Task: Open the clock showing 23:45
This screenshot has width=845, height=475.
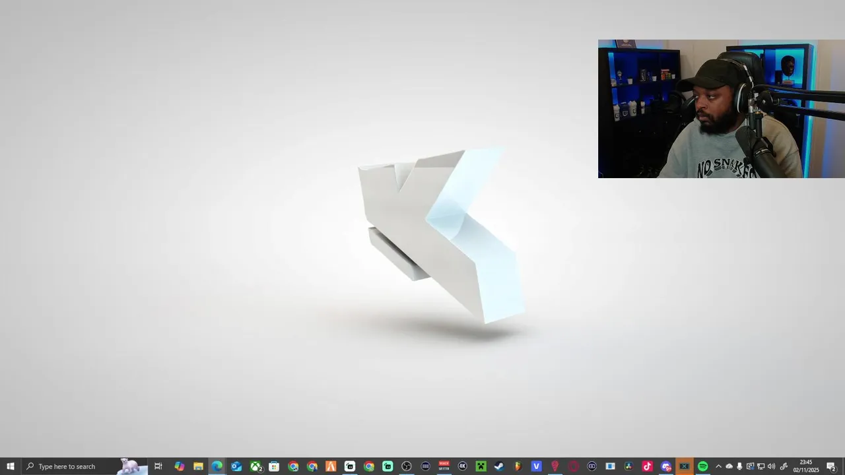Action: (x=806, y=466)
